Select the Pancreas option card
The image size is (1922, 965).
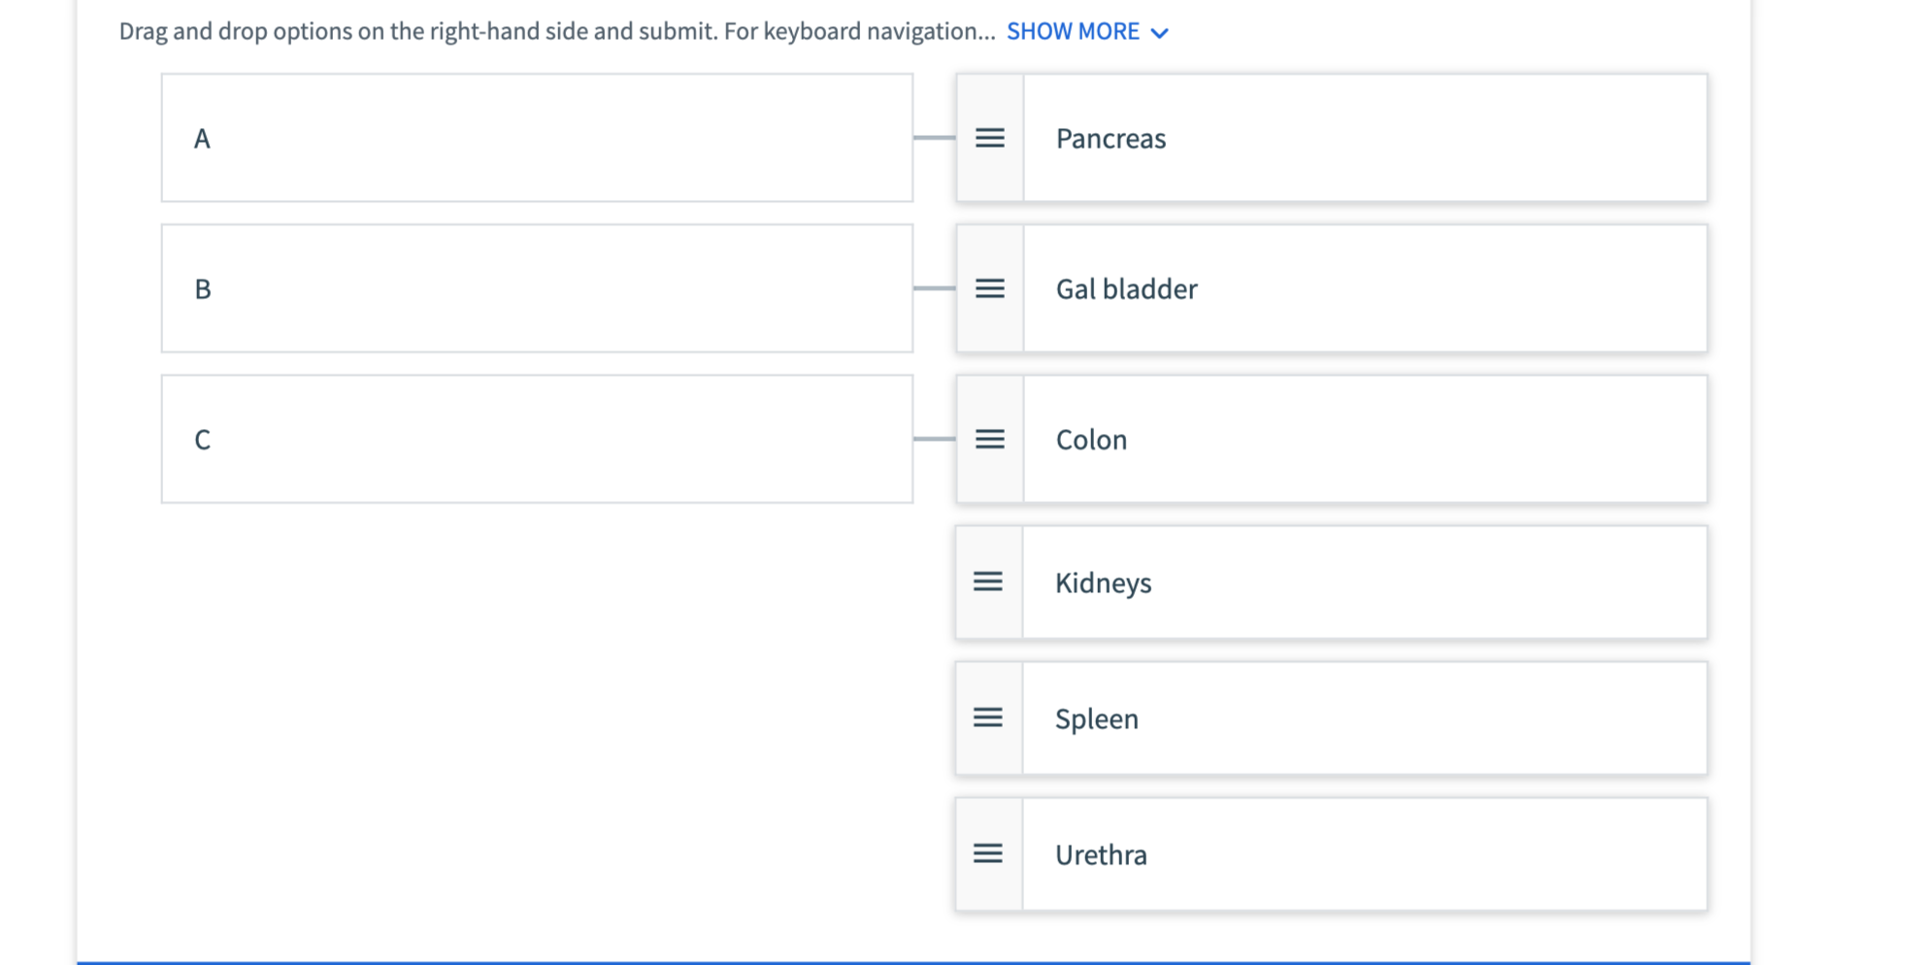1364,138
